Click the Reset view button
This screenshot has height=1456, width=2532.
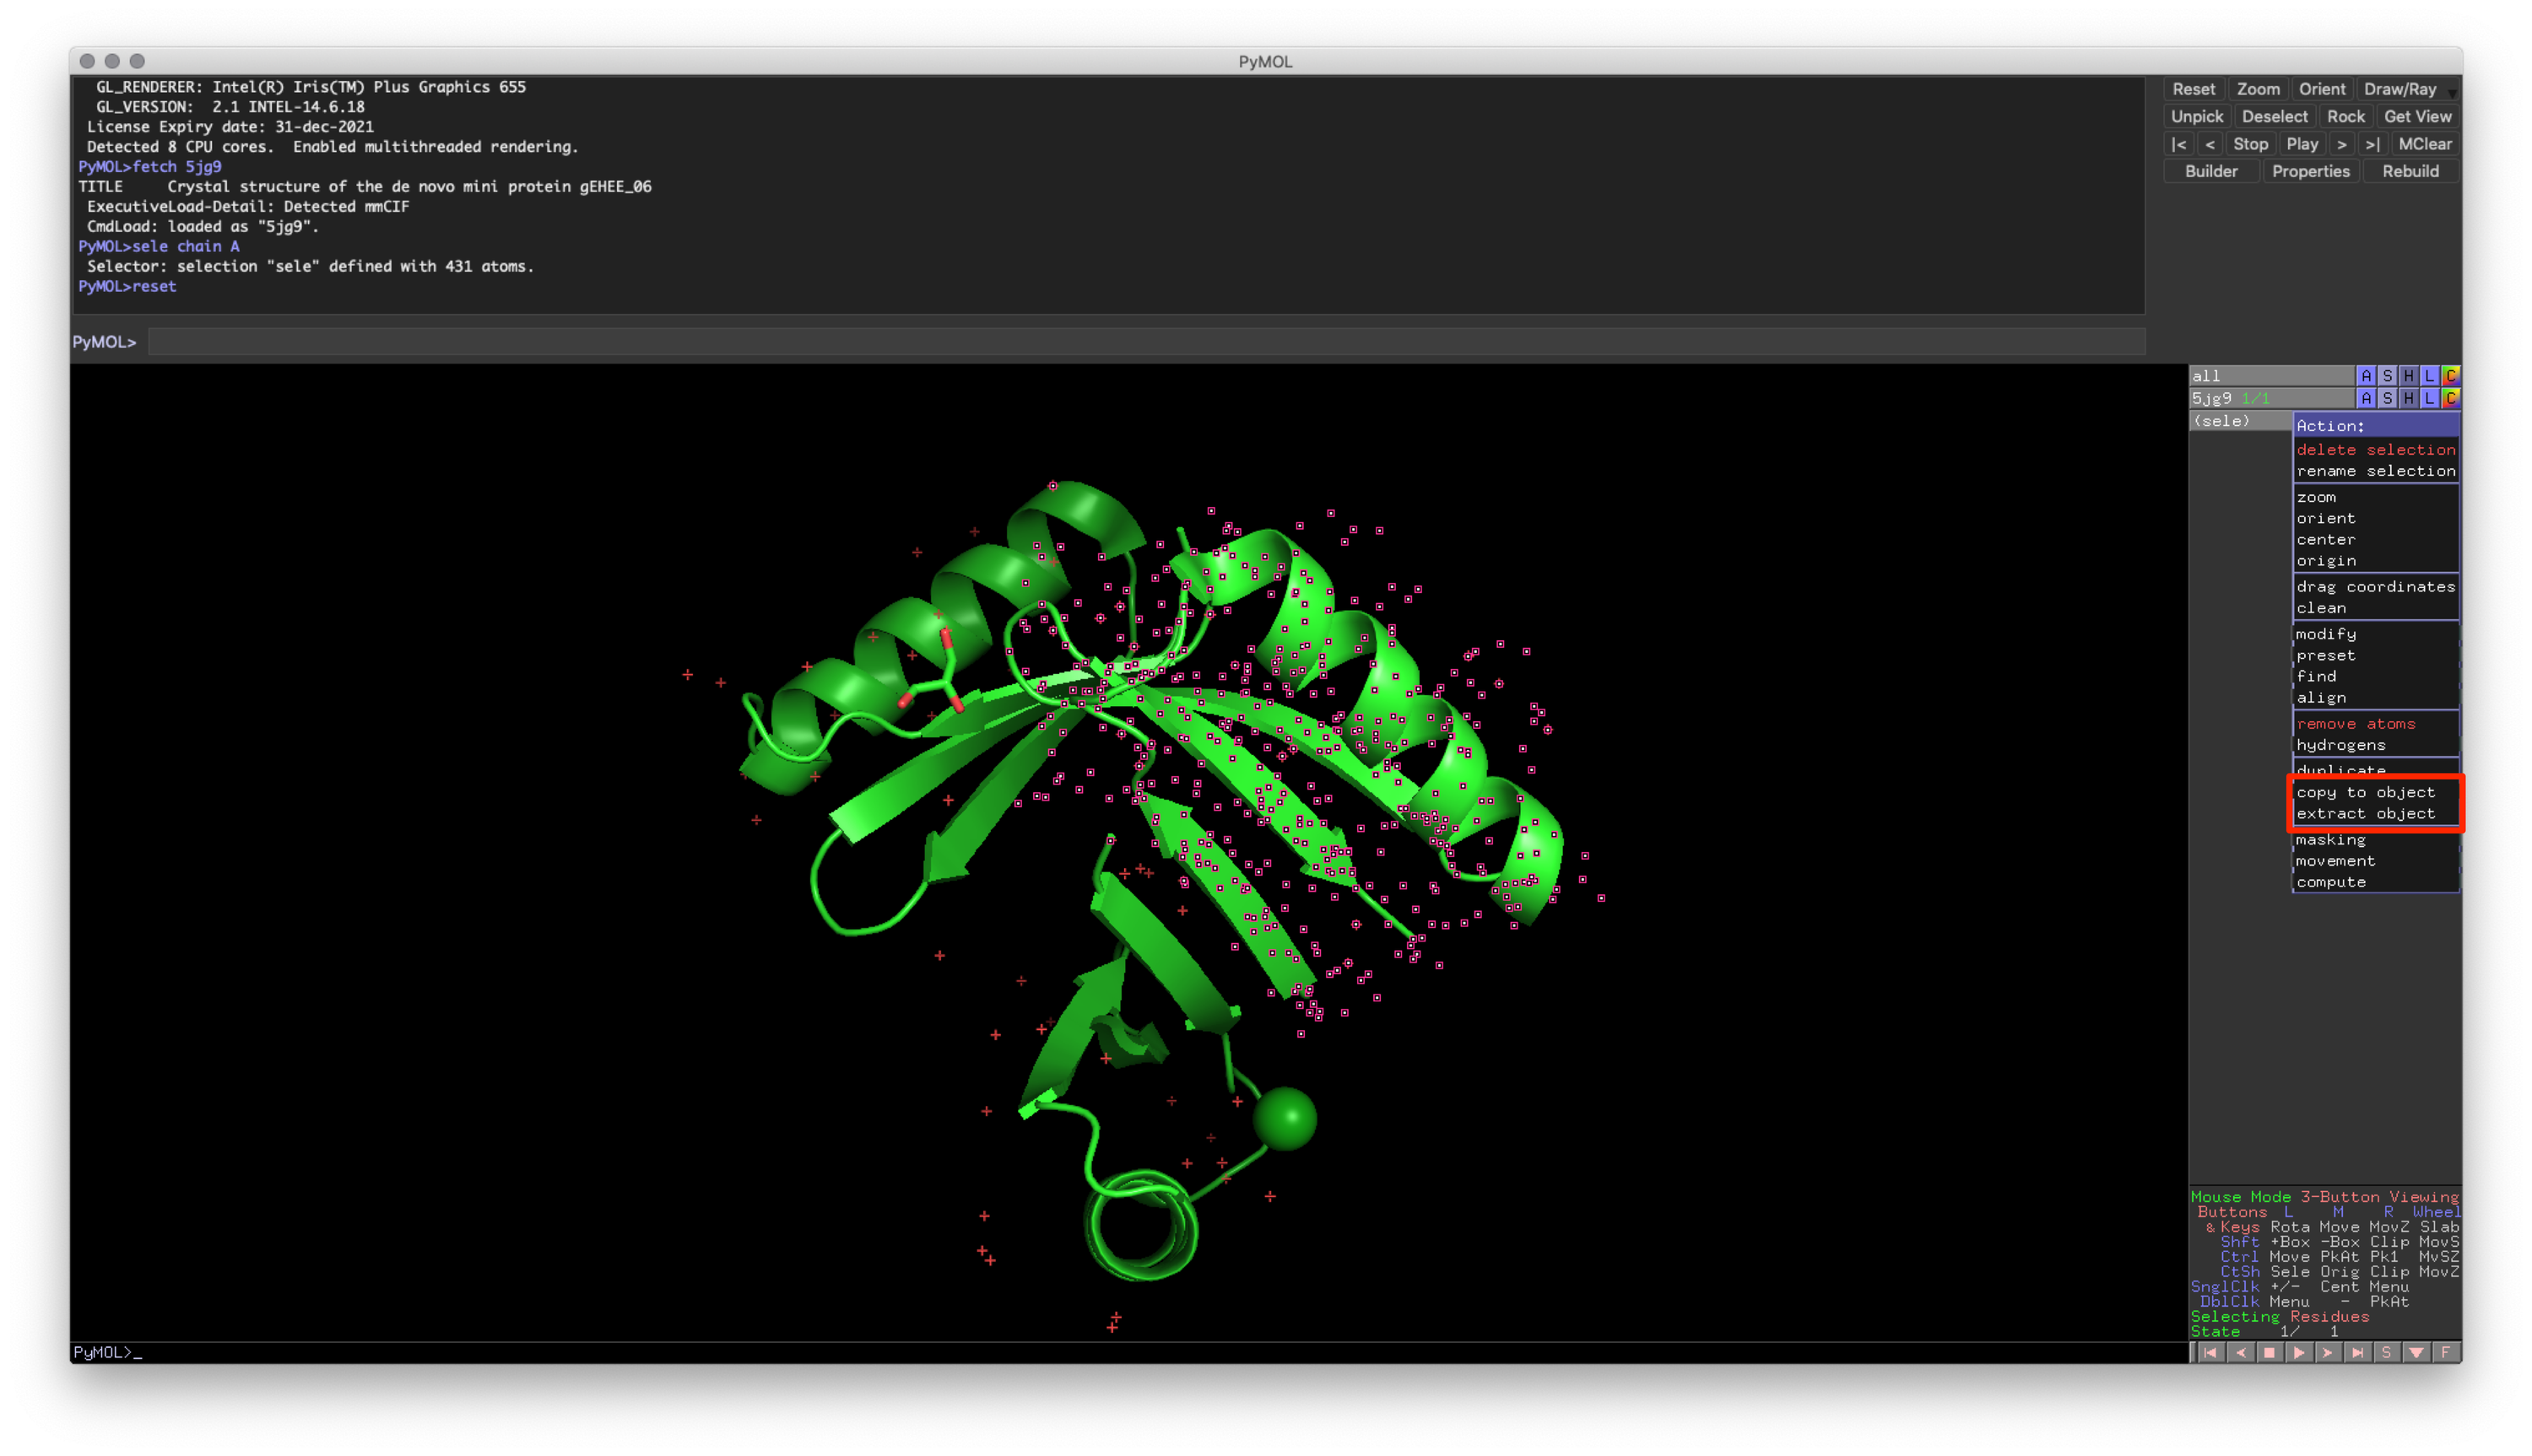(2193, 89)
